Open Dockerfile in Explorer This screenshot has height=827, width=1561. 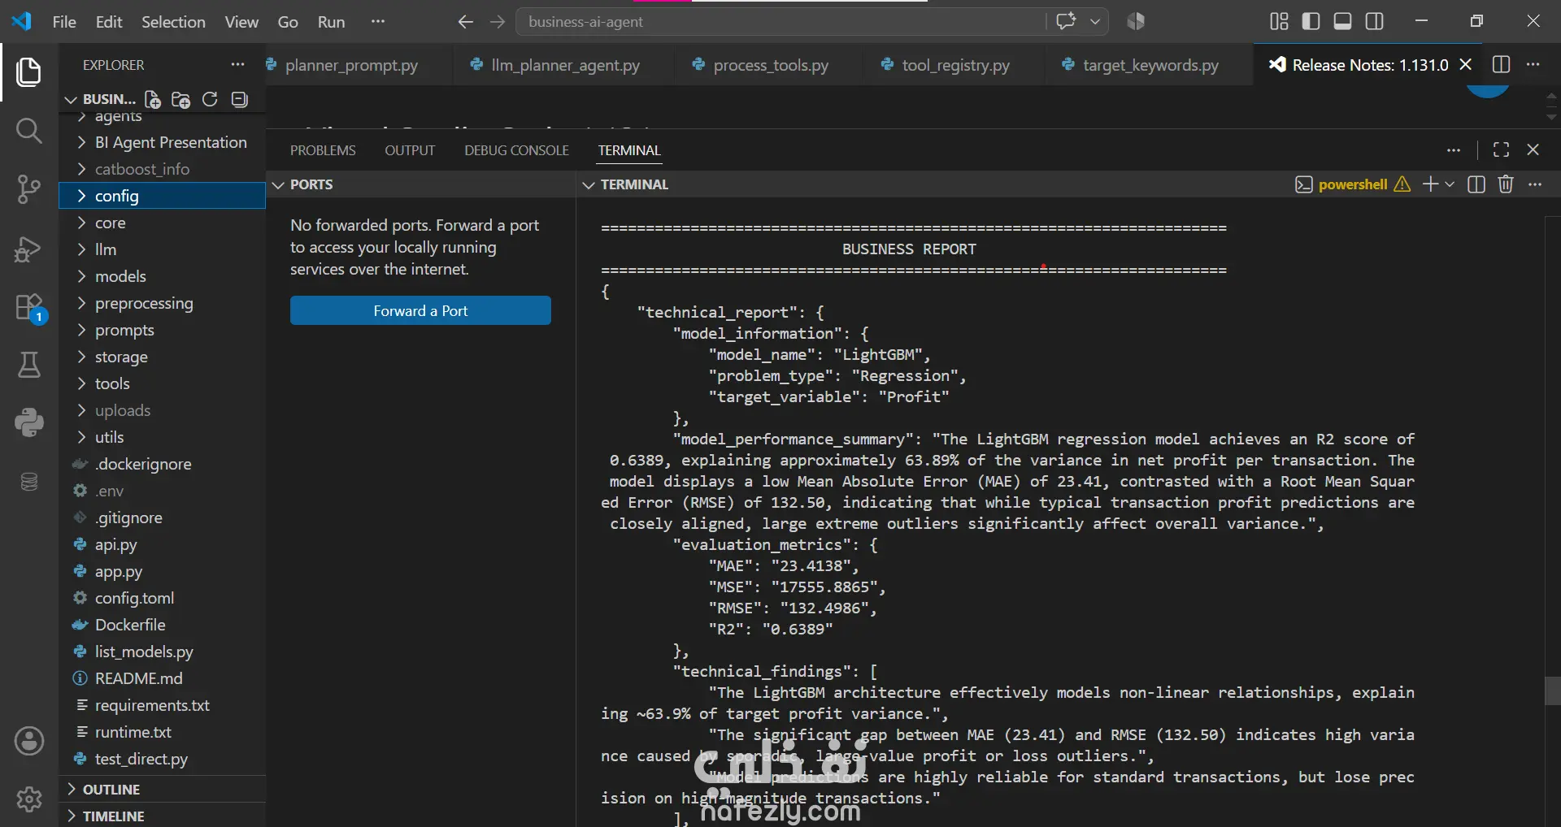pyautogui.click(x=163, y=625)
